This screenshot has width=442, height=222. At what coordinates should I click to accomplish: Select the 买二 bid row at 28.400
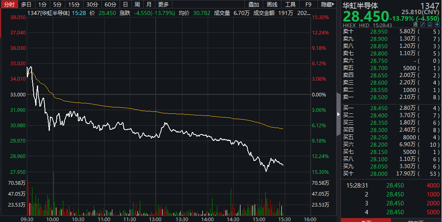click(391, 115)
